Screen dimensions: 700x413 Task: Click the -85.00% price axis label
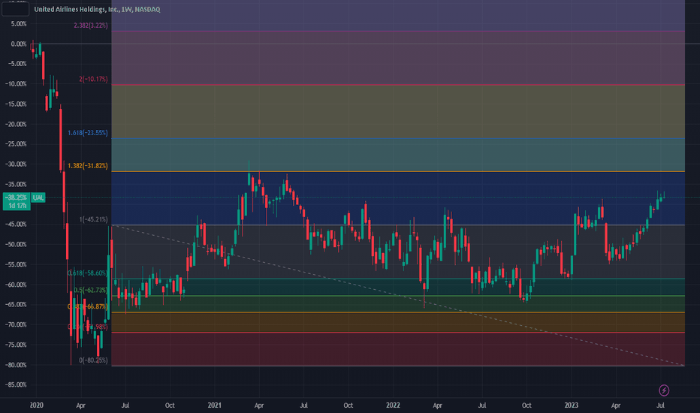[16, 384]
